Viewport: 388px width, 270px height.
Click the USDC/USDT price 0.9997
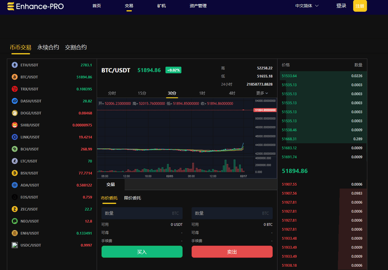pyautogui.click(x=86, y=245)
